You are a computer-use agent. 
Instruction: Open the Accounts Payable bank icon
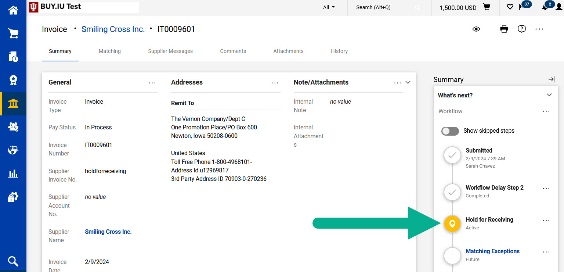coord(13,104)
